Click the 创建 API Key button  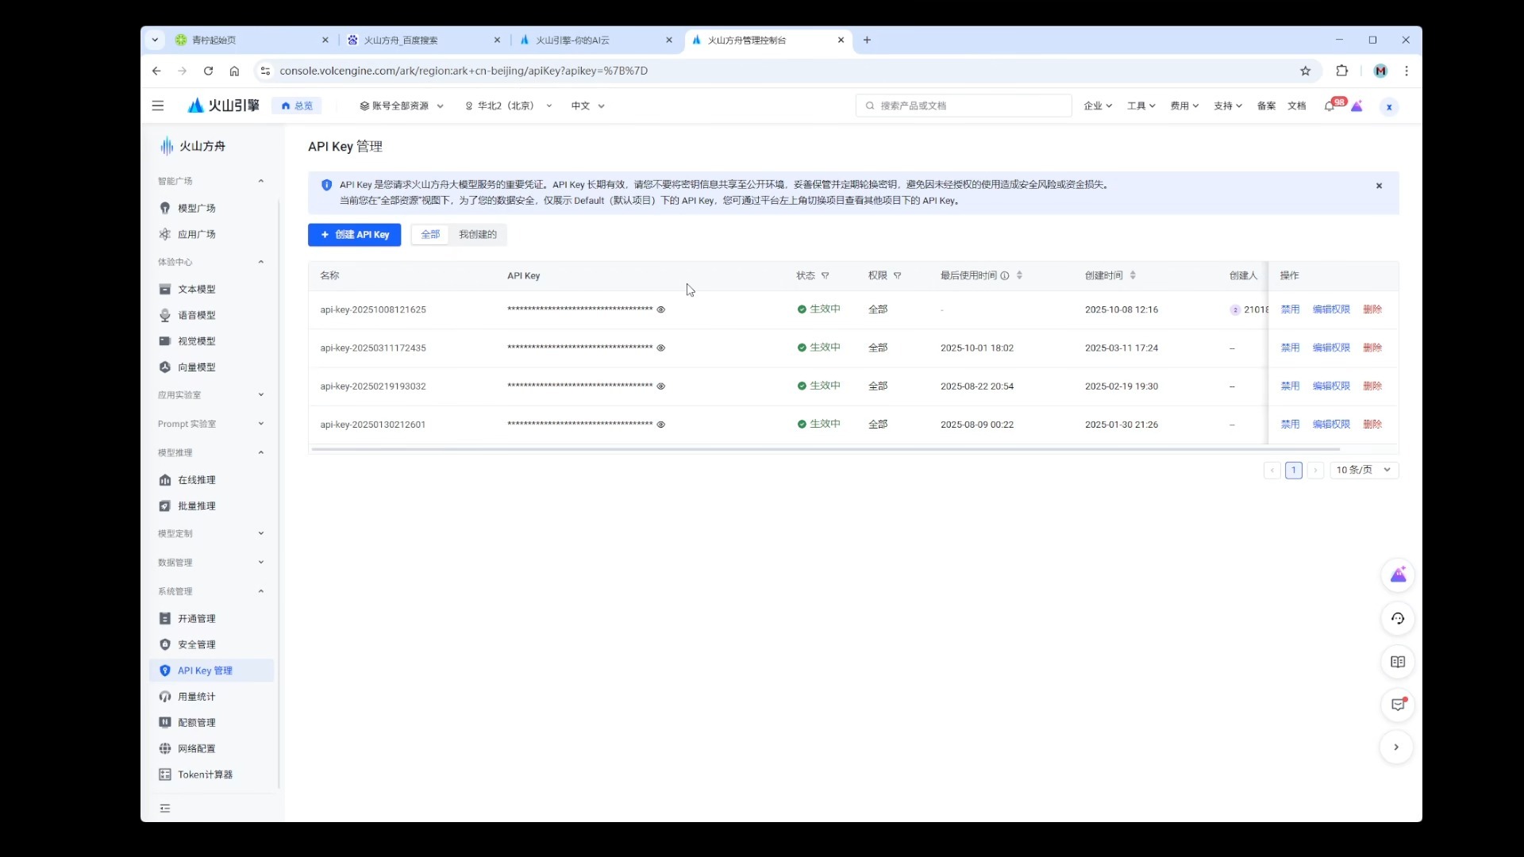[x=354, y=235]
